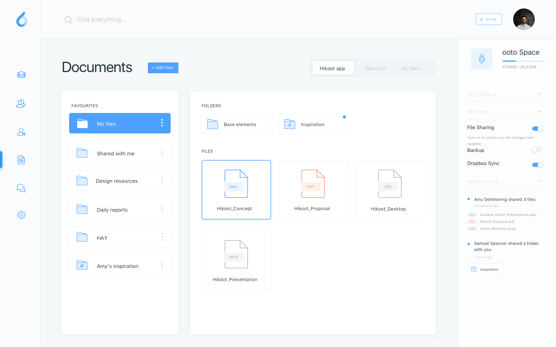This screenshot has height=347, width=556.
Task: Open the chat bubbles sidebar icon
Action: click(x=21, y=188)
